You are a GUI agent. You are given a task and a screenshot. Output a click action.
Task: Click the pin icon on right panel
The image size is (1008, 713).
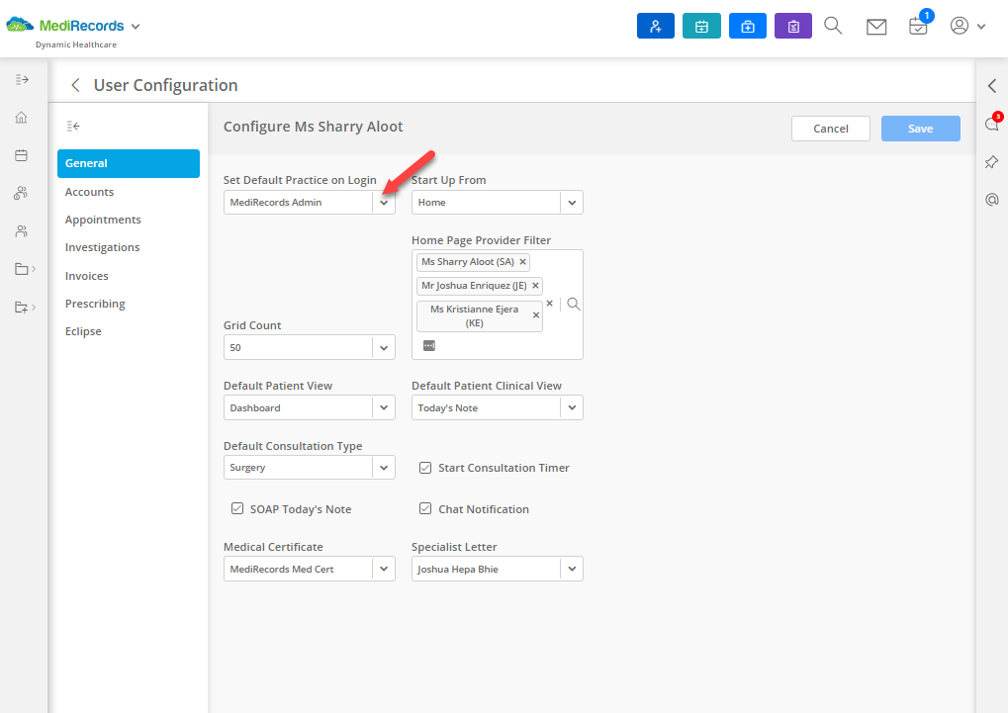[992, 162]
